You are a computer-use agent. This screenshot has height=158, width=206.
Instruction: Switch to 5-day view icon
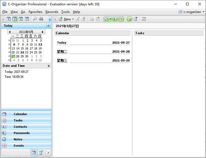[21, 19]
